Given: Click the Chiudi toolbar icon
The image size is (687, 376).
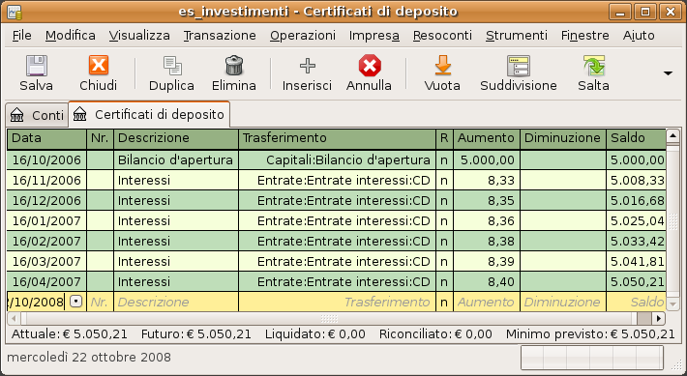Looking at the screenshot, I should (98, 66).
